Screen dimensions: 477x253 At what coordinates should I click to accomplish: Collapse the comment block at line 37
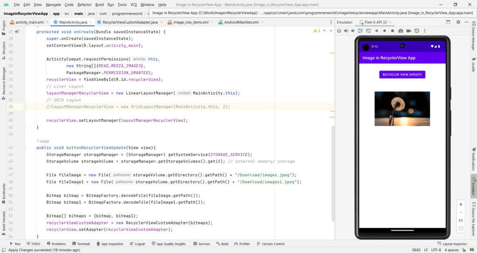coord(25,100)
